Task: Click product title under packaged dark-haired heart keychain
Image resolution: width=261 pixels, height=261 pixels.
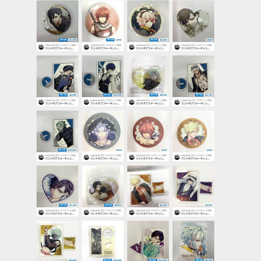Action: [105, 214]
